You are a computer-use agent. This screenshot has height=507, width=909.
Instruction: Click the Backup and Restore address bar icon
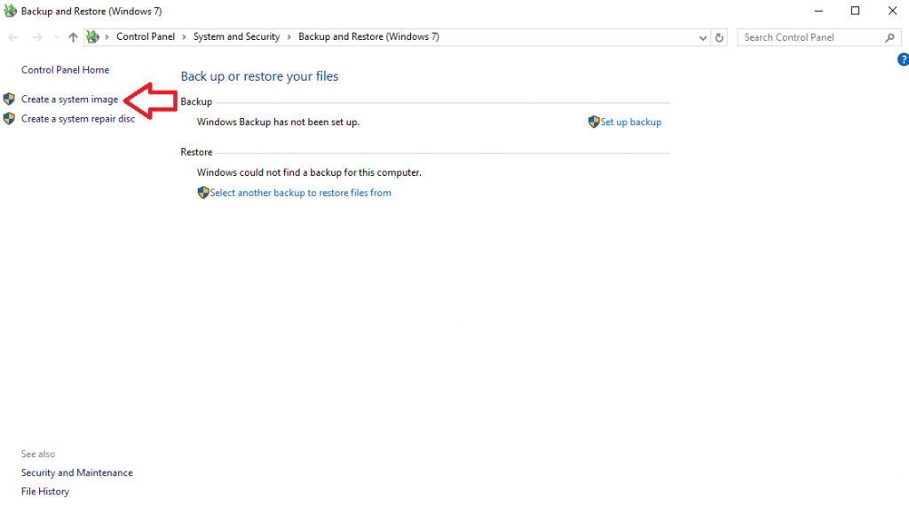[92, 36]
